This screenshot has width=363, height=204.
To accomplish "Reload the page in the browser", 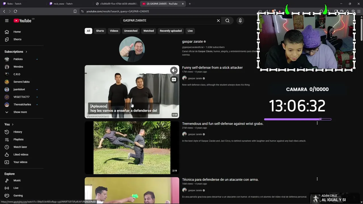I will pos(15,11).
